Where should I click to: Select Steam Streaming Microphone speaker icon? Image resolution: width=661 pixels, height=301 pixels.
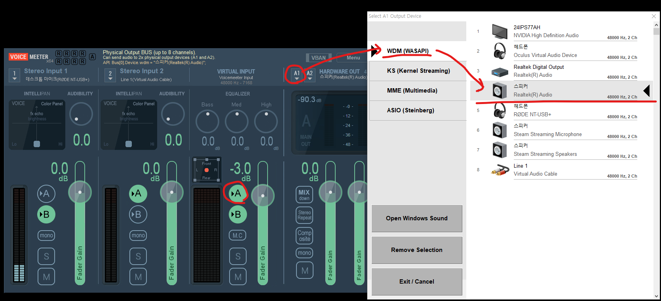pyautogui.click(x=500, y=130)
